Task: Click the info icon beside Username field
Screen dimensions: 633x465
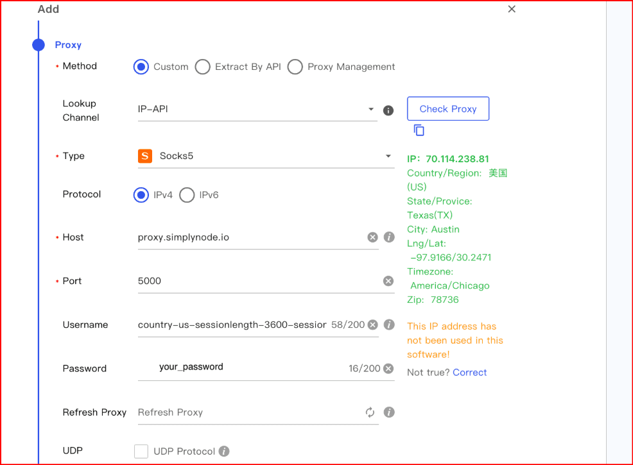Action: click(x=389, y=325)
